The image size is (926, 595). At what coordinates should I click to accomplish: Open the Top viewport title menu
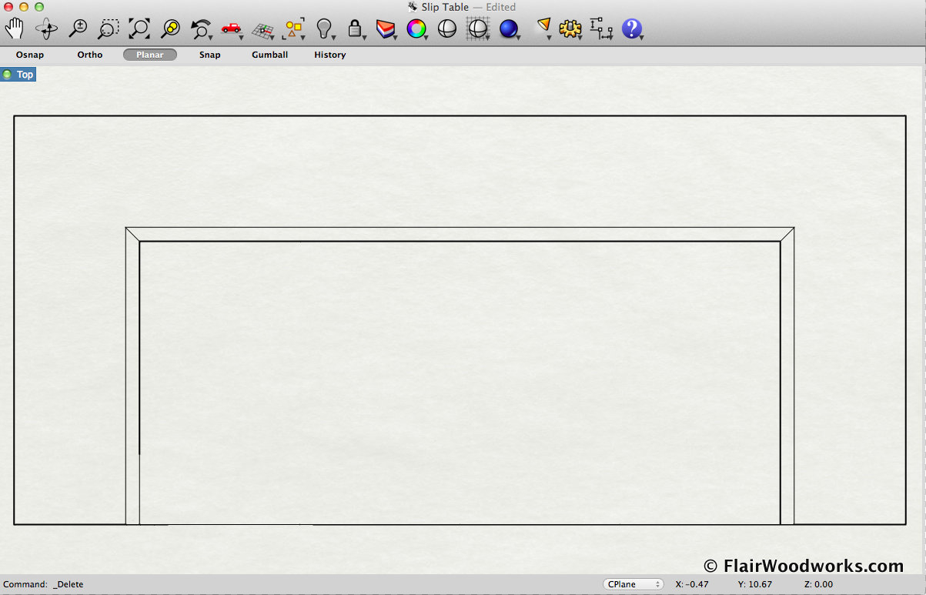coord(25,75)
